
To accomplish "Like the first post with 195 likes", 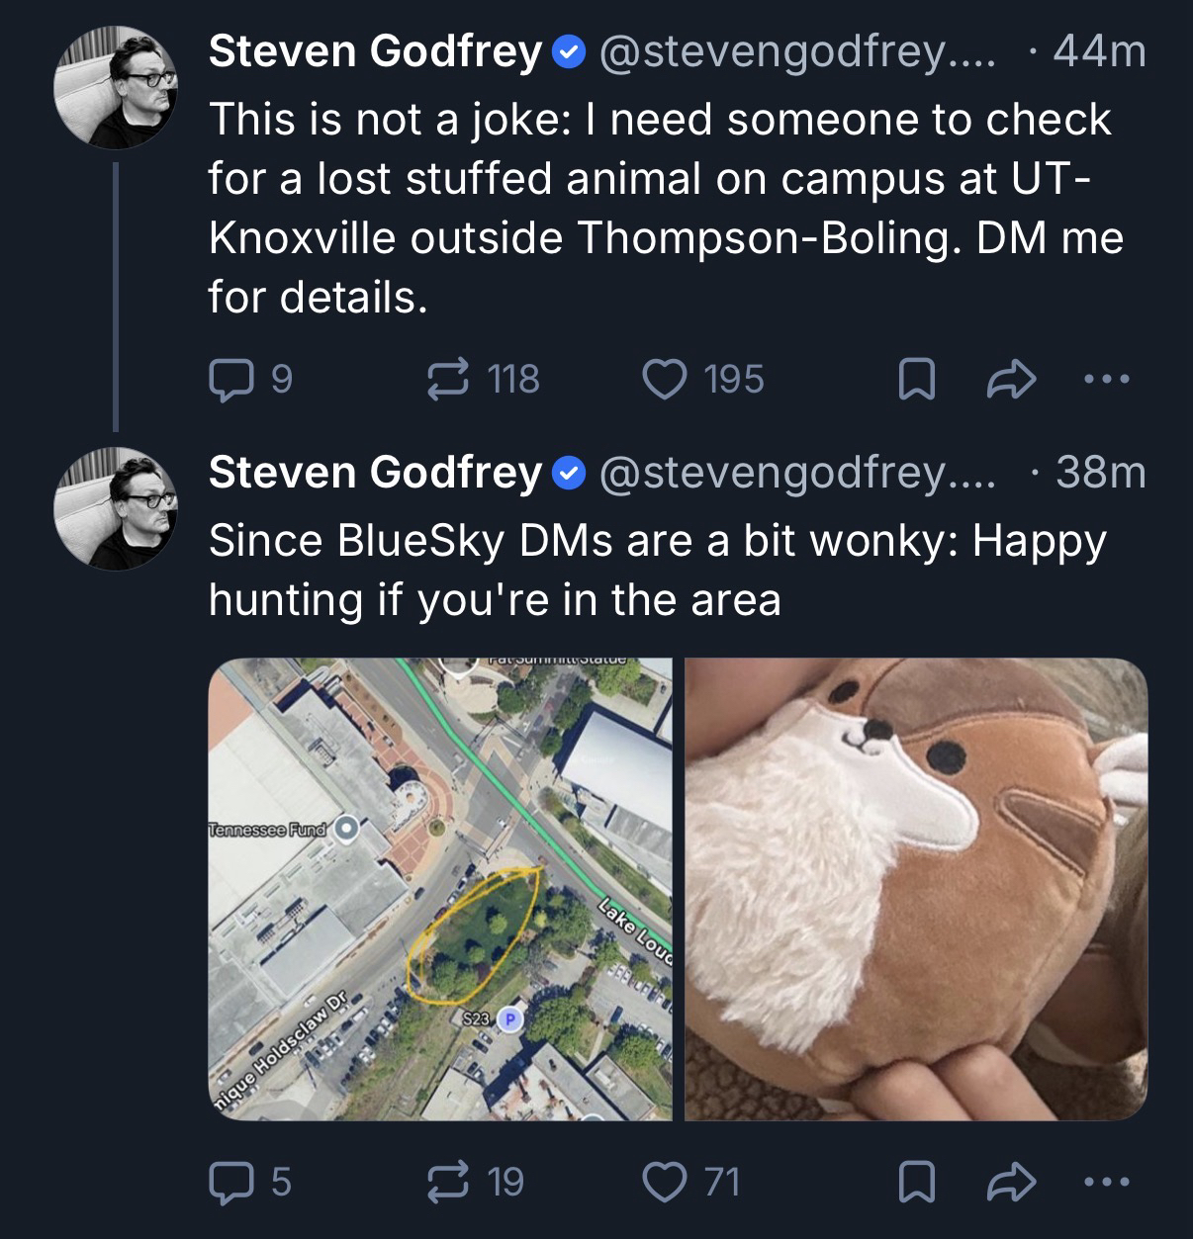I will (662, 379).
